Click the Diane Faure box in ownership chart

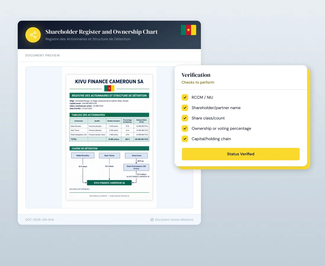coord(136,155)
